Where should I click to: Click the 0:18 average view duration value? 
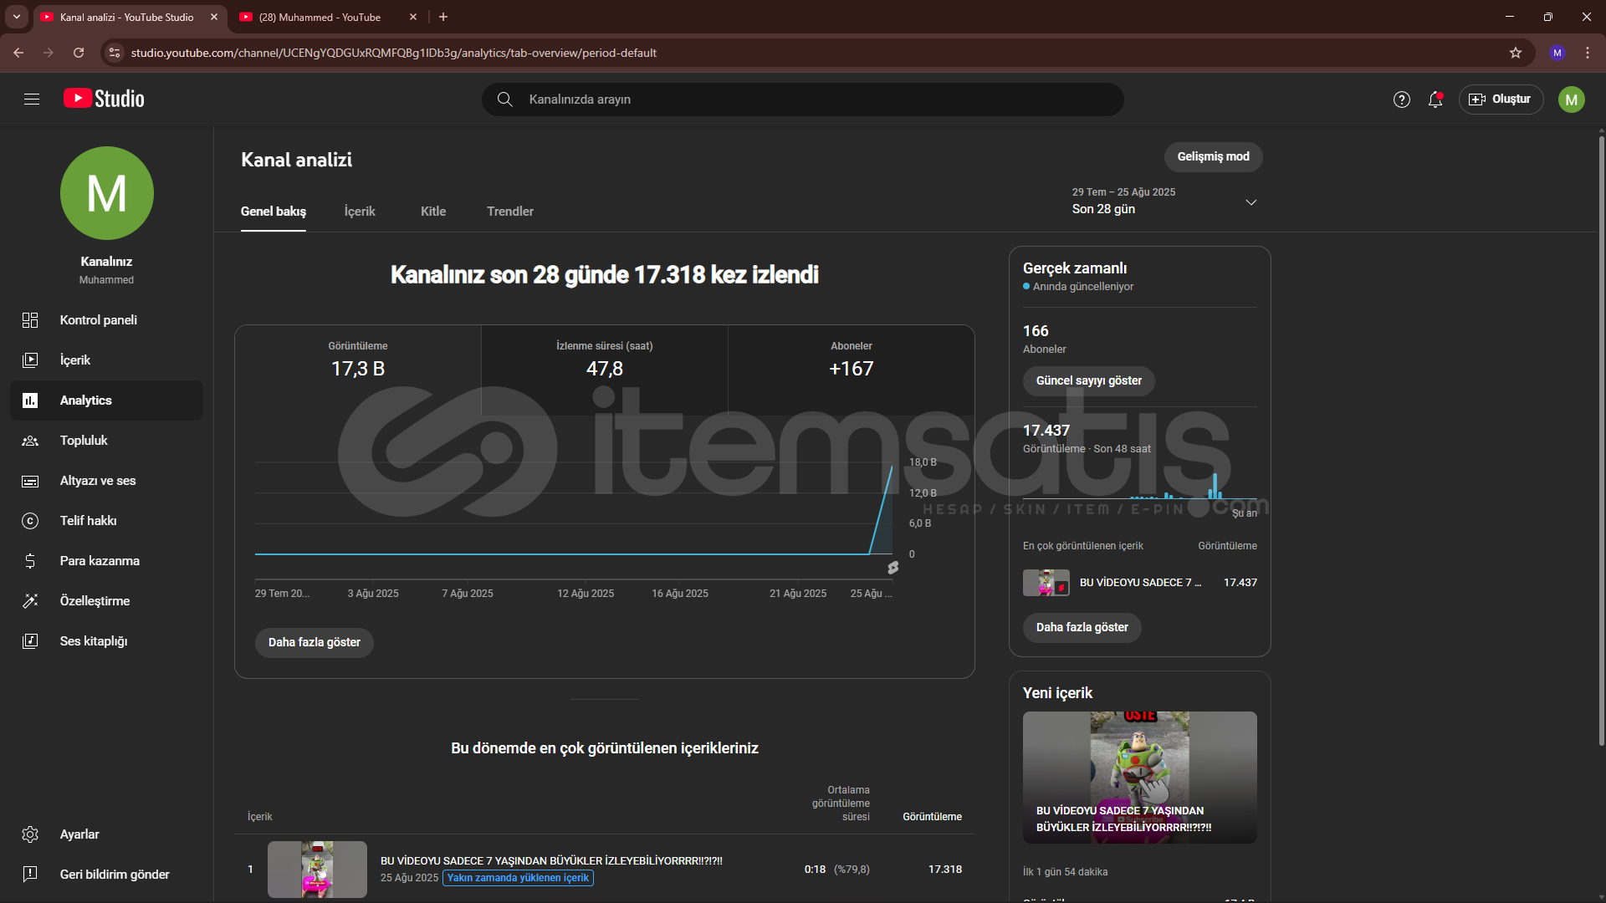tap(815, 870)
